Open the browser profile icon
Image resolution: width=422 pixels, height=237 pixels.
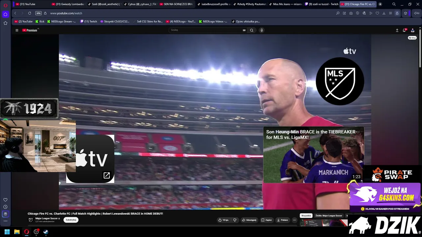coord(397,13)
